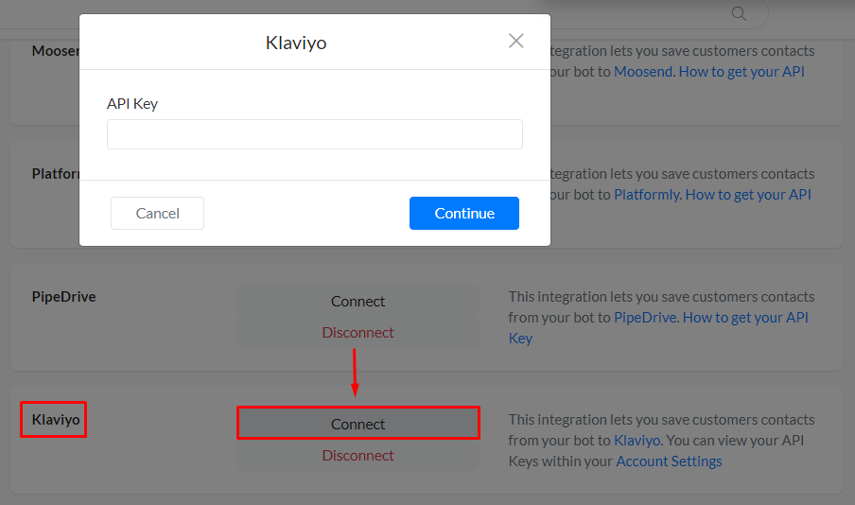Click Connect for the Klaviyo integration
This screenshot has width=855, height=505.
358,424
